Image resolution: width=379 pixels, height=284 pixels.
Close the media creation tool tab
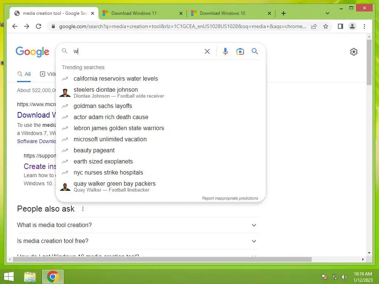(x=92, y=13)
